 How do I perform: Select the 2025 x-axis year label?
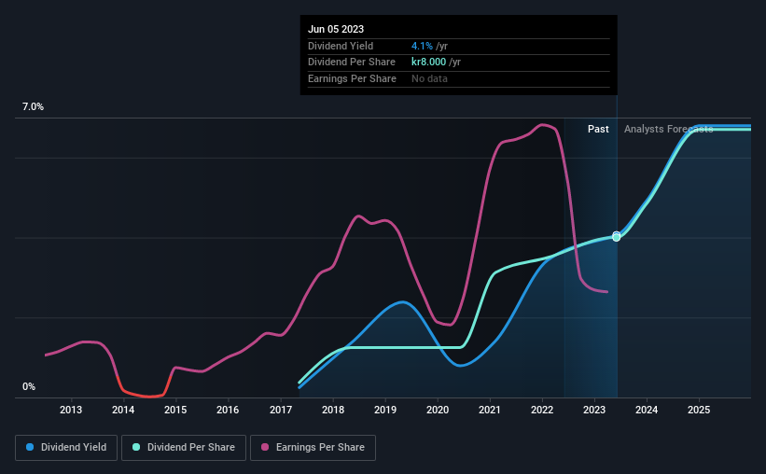[699, 410]
